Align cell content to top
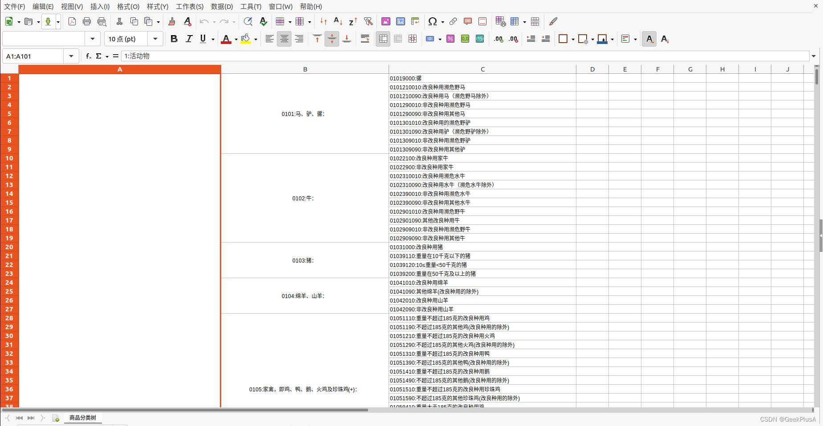This screenshot has height=426, width=823. pos(317,39)
